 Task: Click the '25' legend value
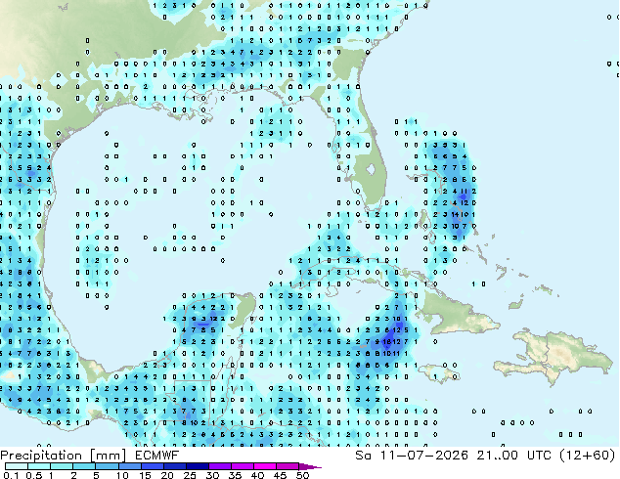point(190,475)
